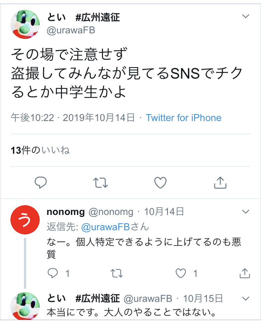Open options chevron on October 15 reply
This screenshot has width=261, height=321.
point(246,298)
